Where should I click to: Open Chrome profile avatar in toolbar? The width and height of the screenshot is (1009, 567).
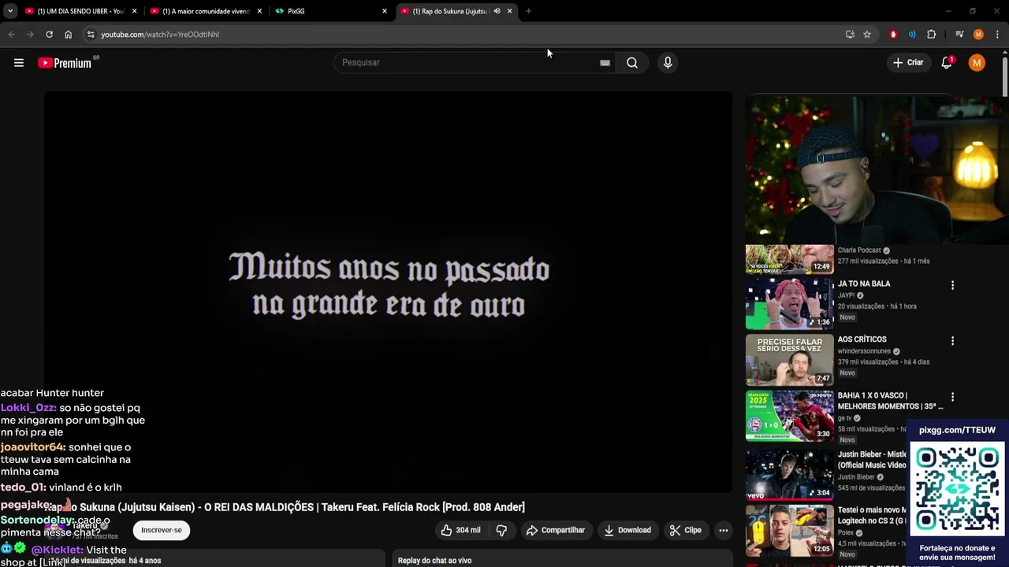pyautogui.click(x=978, y=35)
